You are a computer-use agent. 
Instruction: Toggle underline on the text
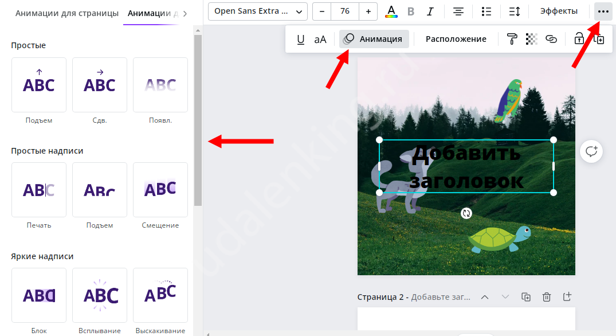[x=300, y=39]
